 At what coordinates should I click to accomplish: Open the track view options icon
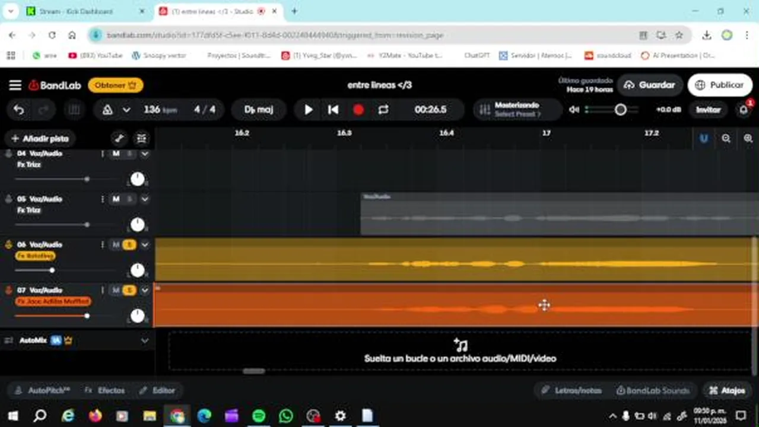141,139
